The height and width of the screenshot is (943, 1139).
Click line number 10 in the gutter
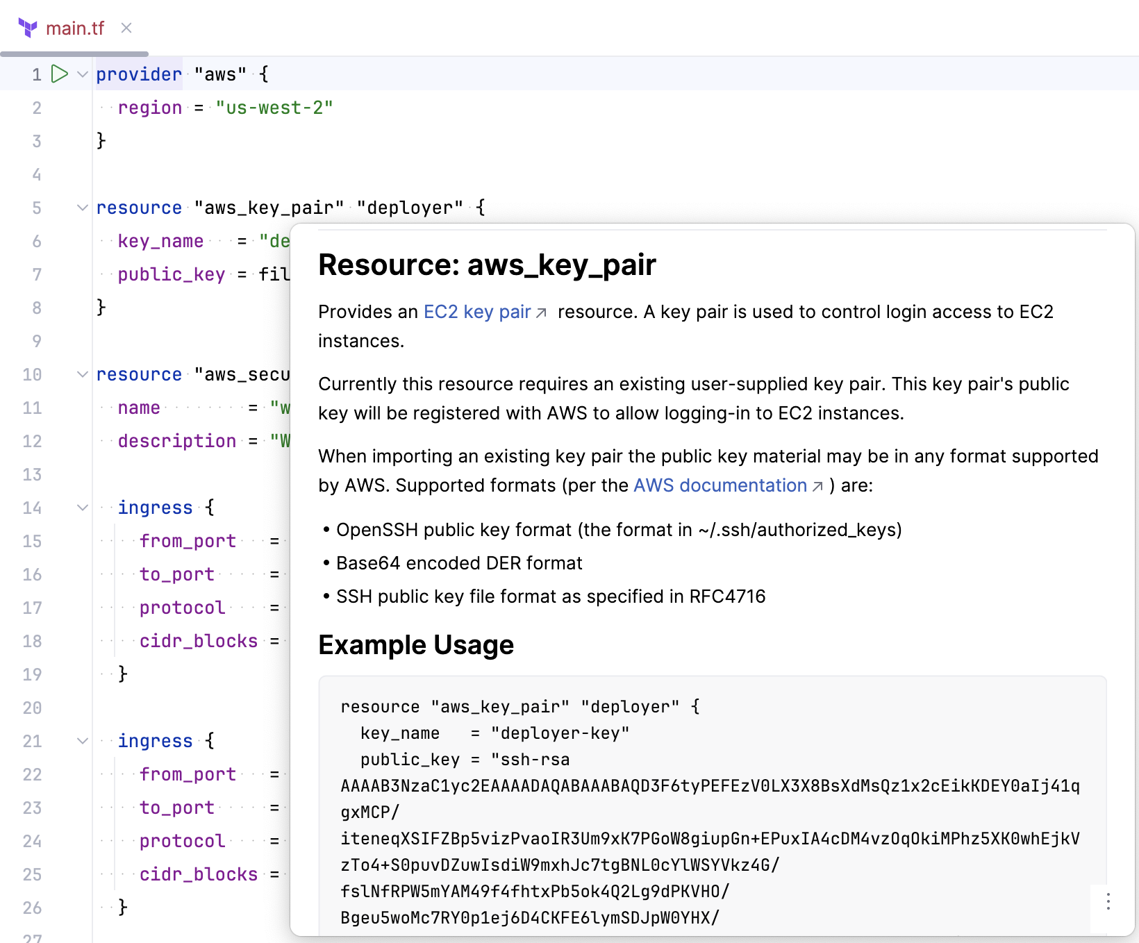pyautogui.click(x=31, y=374)
